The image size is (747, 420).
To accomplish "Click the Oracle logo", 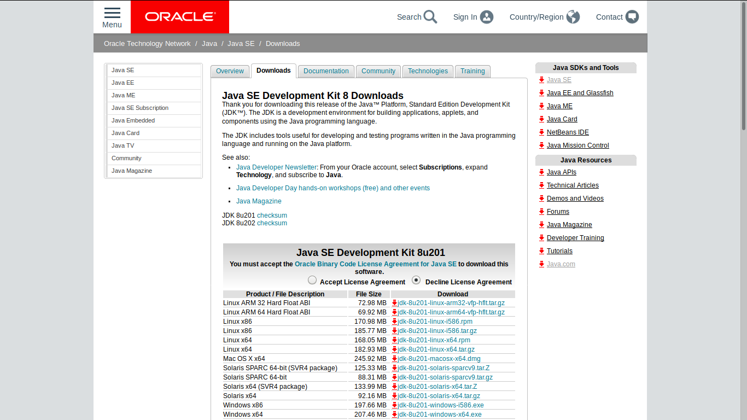I will [x=180, y=17].
